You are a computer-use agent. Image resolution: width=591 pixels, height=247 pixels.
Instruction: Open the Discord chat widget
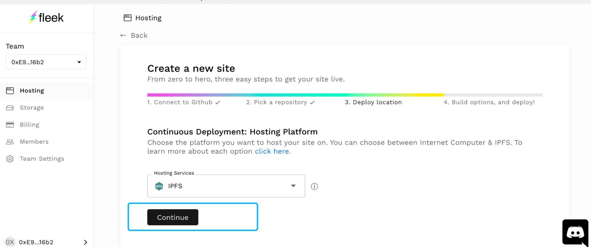click(575, 233)
